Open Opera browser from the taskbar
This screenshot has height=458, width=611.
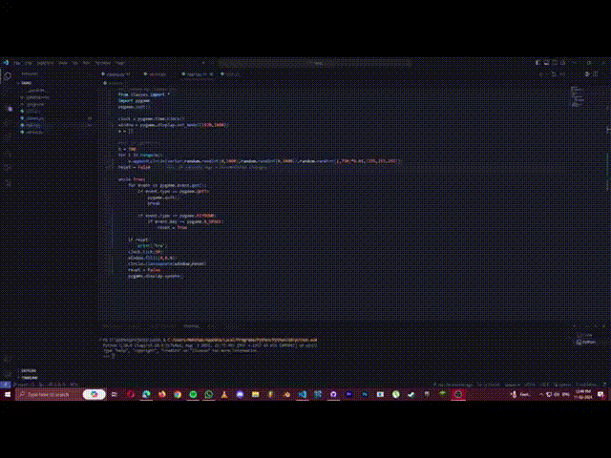pyautogui.click(x=131, y=394)
